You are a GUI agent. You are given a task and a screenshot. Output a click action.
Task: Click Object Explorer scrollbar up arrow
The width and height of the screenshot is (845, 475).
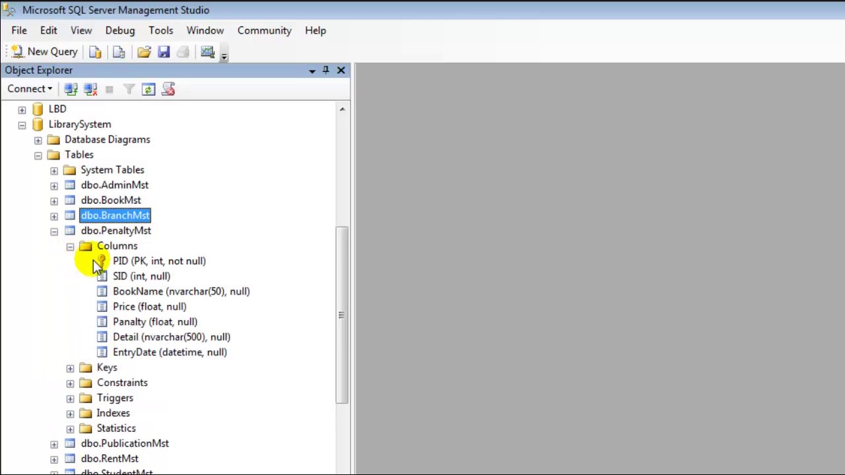pyautogui.click(x=342, y=109)
